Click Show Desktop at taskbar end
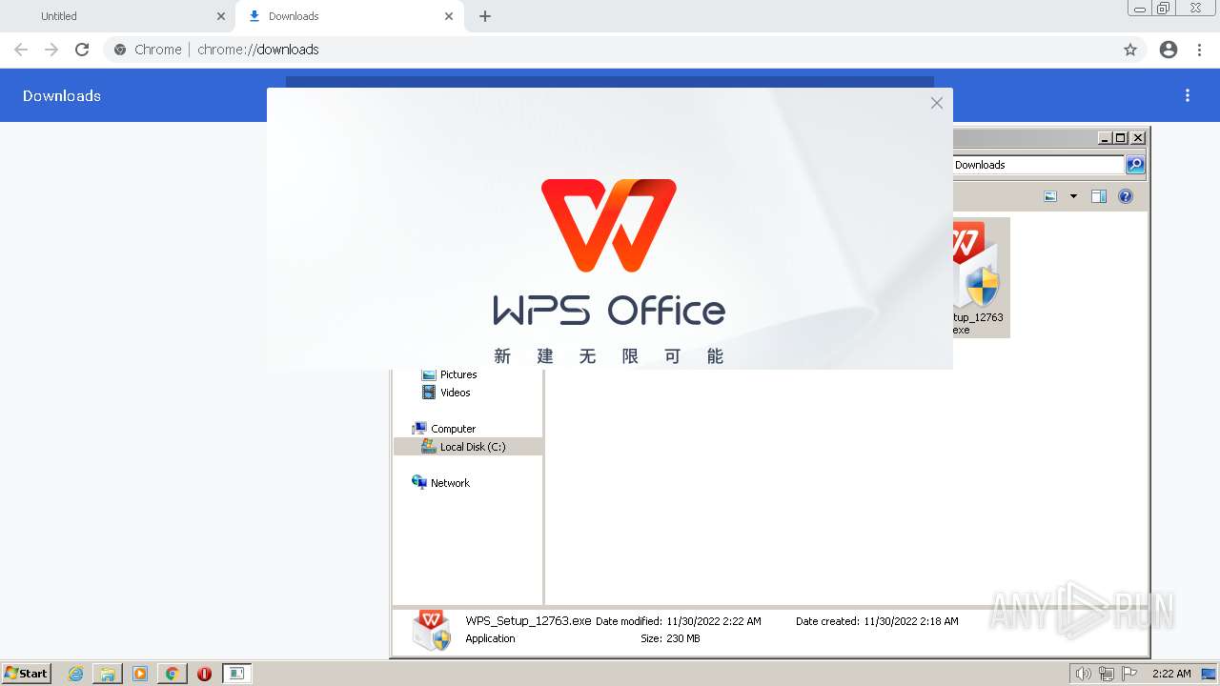 click(x=1210, y=674)
